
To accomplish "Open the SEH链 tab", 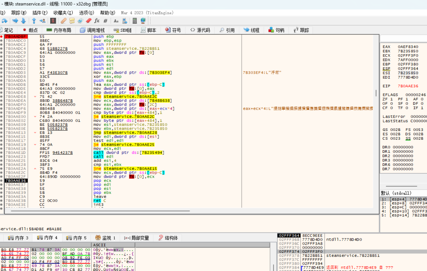I will pyautogui.click(x=123, y=30).
